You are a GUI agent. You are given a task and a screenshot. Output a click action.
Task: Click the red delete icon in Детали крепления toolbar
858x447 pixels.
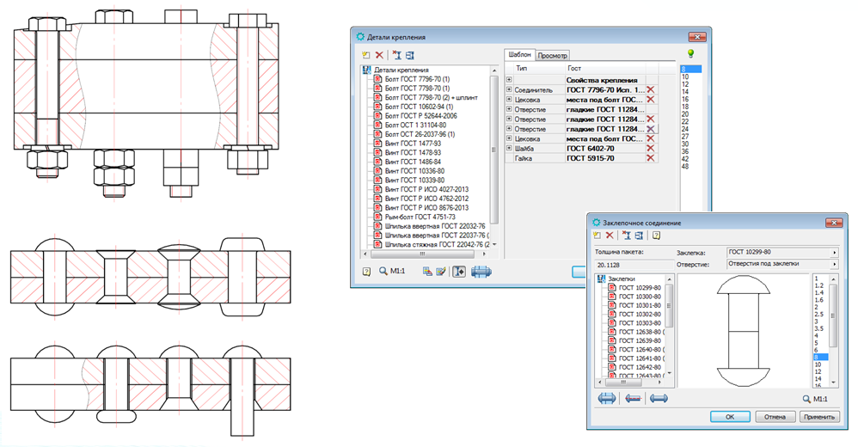coord(379,55)
